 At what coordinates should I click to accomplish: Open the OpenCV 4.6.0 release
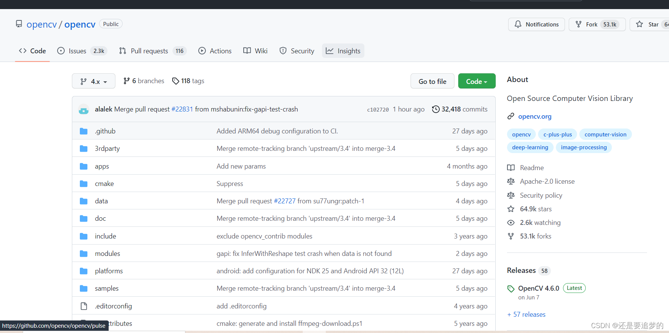[538, 288]
